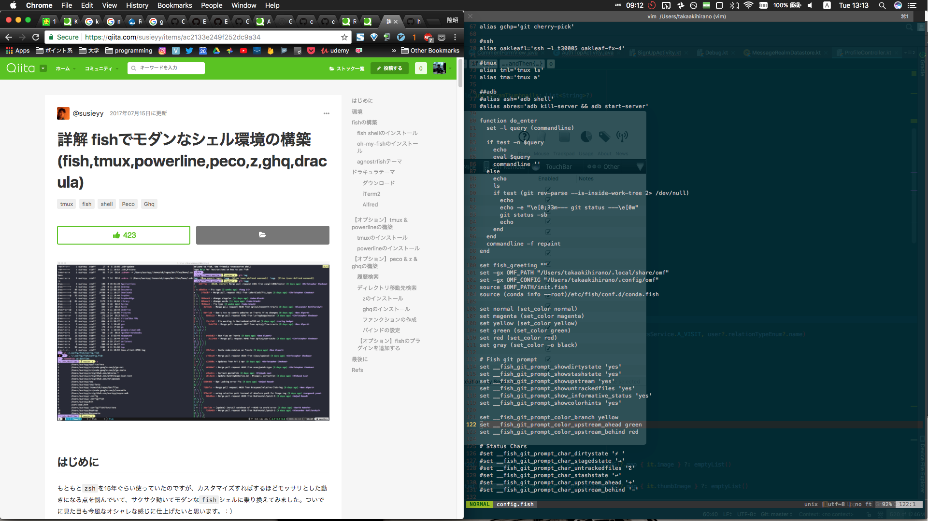Open the History menu in menu bar
928x521 pixels.
137,5
